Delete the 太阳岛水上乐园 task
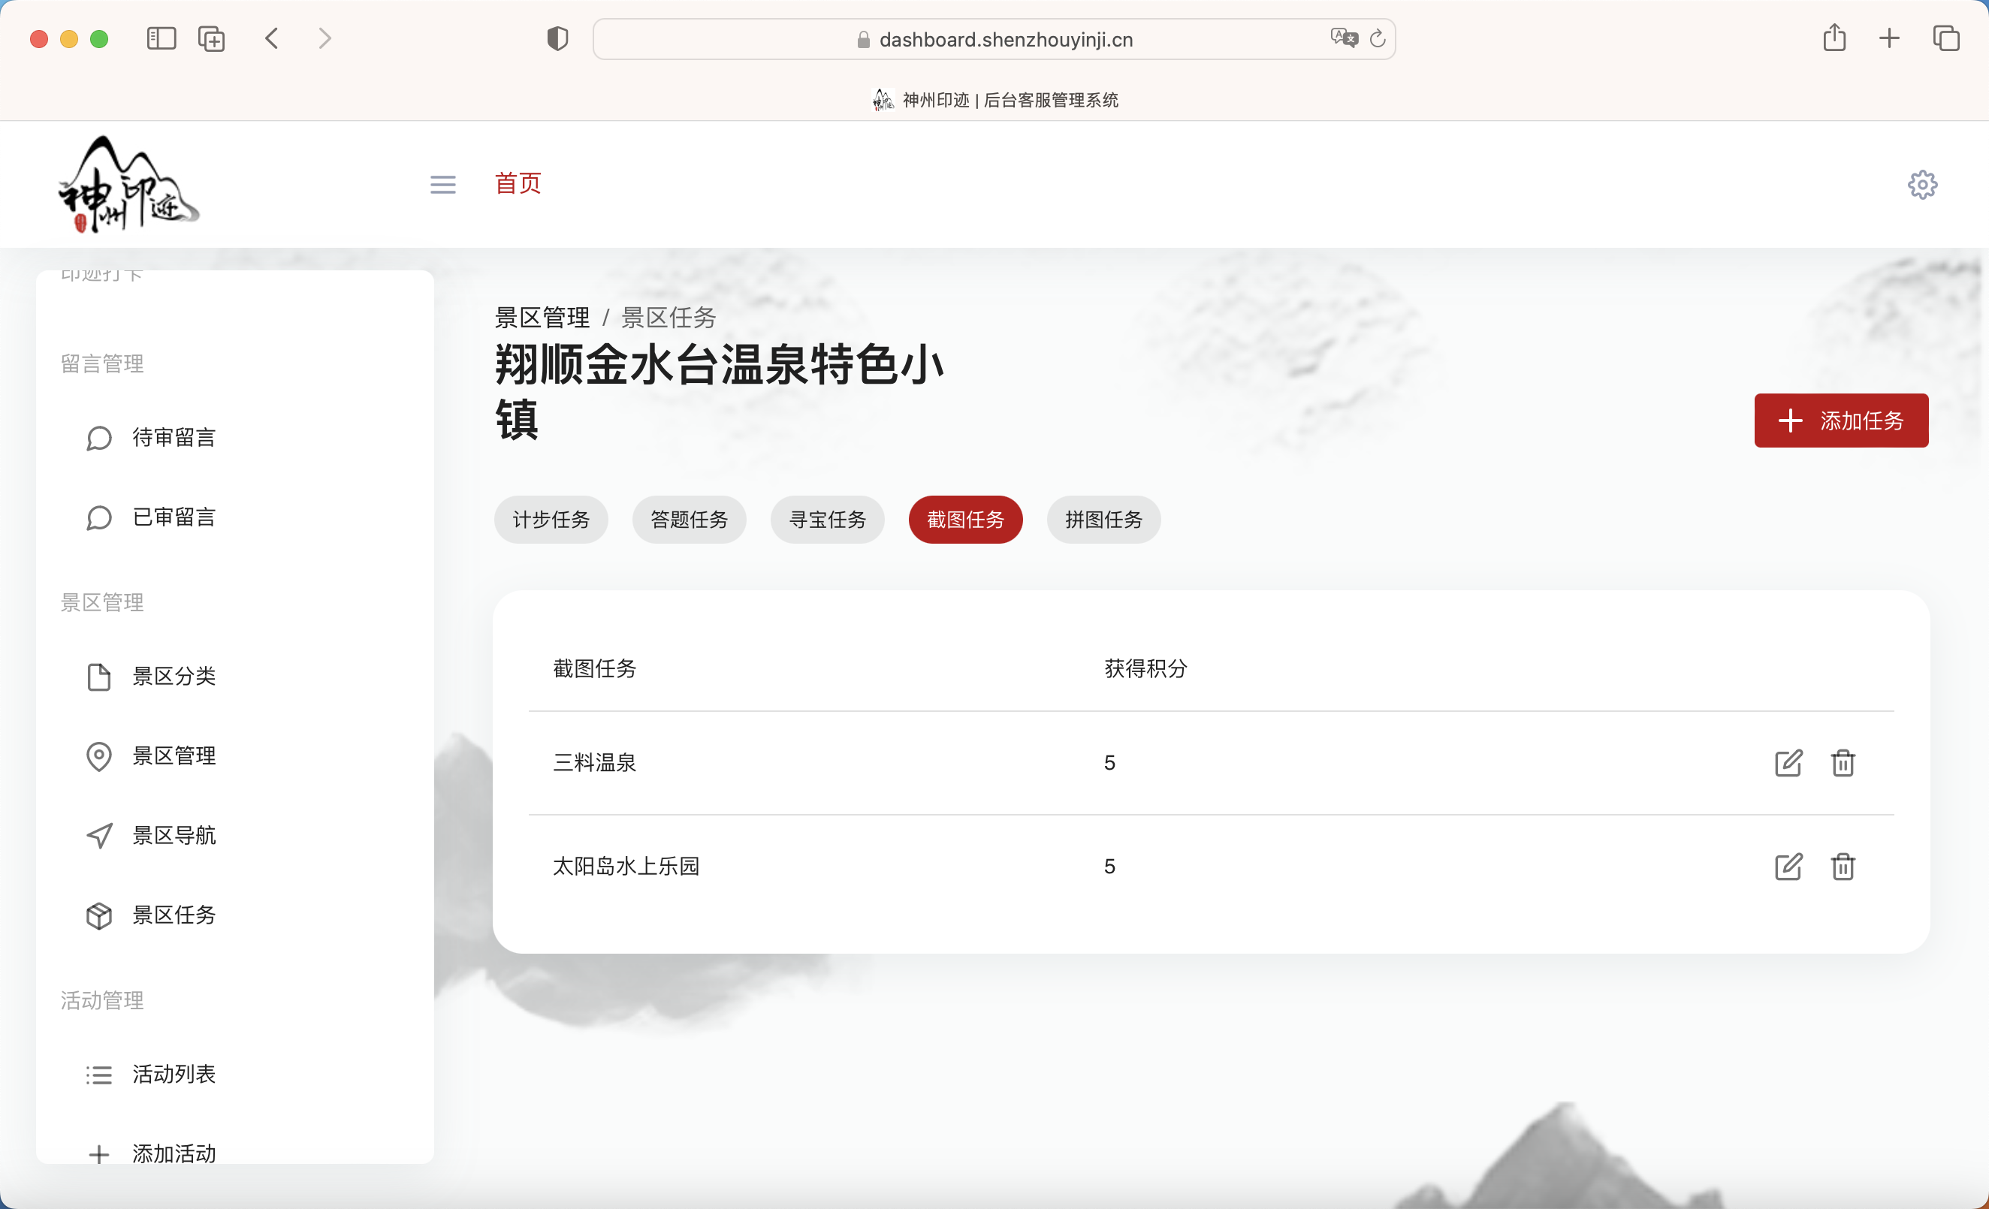Image resolution: width=1989 pixels, height=1209 pixels. pos(1843,866)
